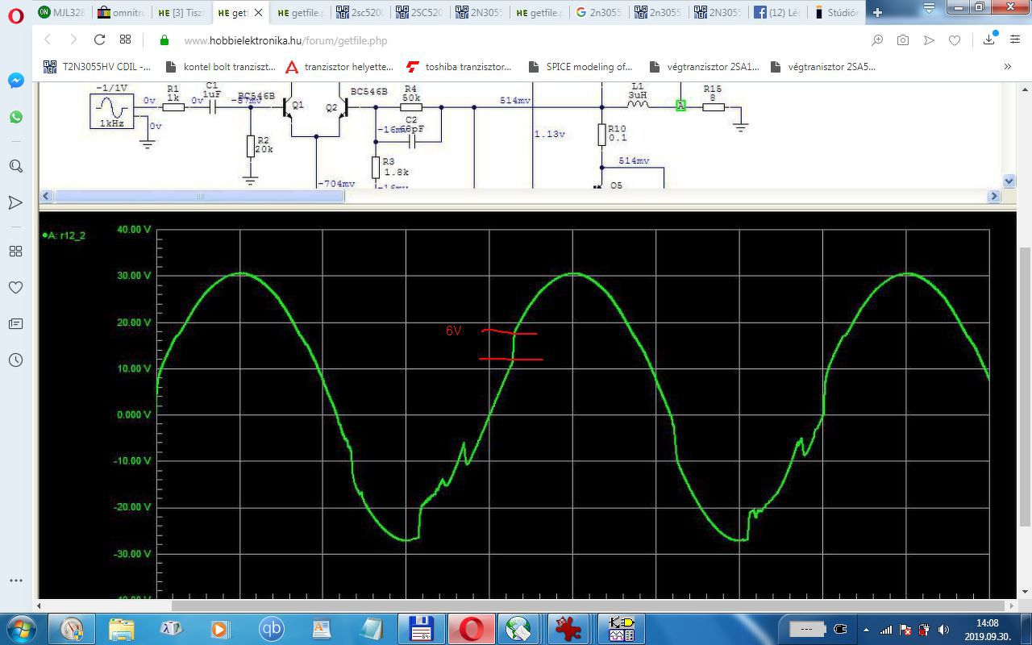Switch to the "[3] Tisz" tab

click(x=181, y=12)
